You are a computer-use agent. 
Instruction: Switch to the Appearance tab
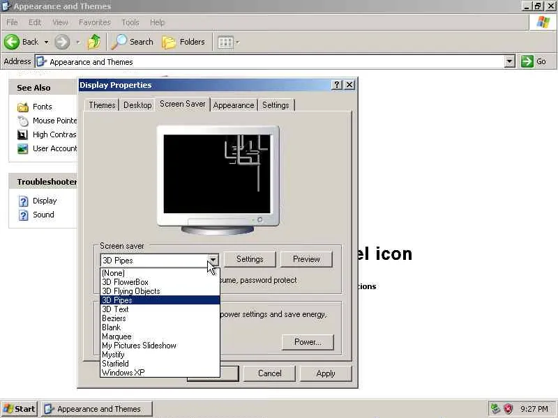pyautogui.click(x=234, y=105)
